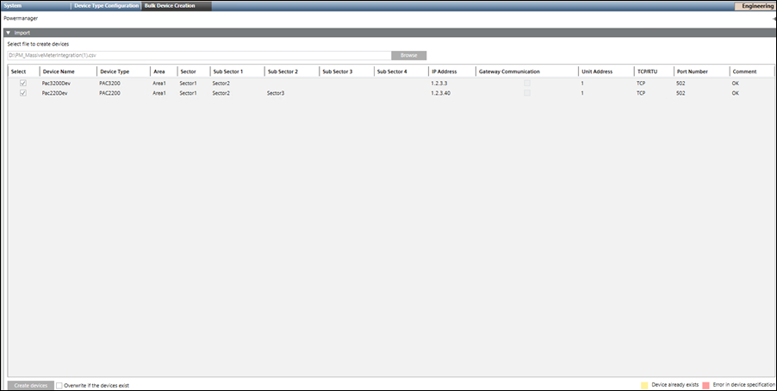Tick Gateway Communication for Pac220Dev row

click(526, 93)
